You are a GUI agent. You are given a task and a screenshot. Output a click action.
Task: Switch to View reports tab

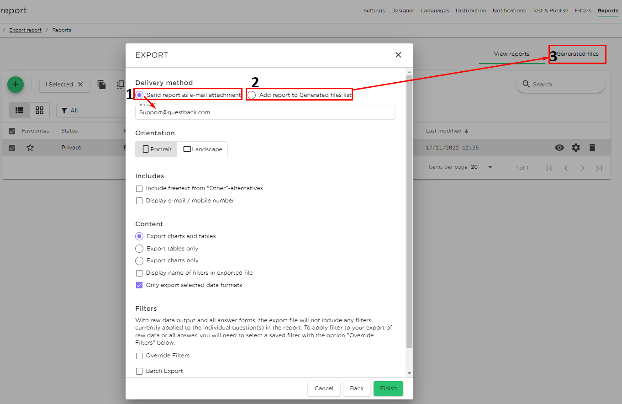[x=511, y=54]
